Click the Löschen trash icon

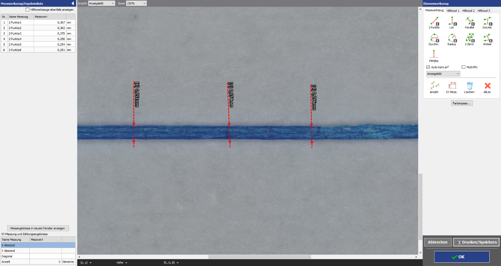[x=469, y=86]
